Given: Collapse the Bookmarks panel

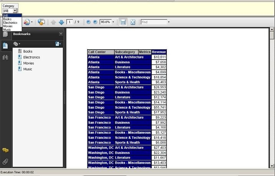Looking at the screenshot, I should pos(61,34).
